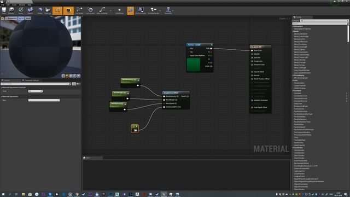Image resolution: width=350 pixels, height=197 pixels.
Task: Click the Apply checkmark toolbar icon
Action: click(21, 10)
